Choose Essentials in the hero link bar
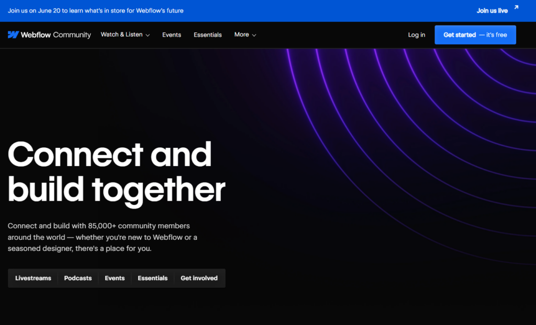This screenshot has width=536, height=325. pyautogui.click(x=152, y=278)
